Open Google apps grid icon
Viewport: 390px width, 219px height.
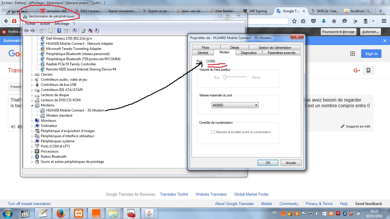tap(353, 54)
